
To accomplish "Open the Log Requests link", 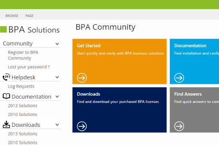I will [x=21, y=86].
